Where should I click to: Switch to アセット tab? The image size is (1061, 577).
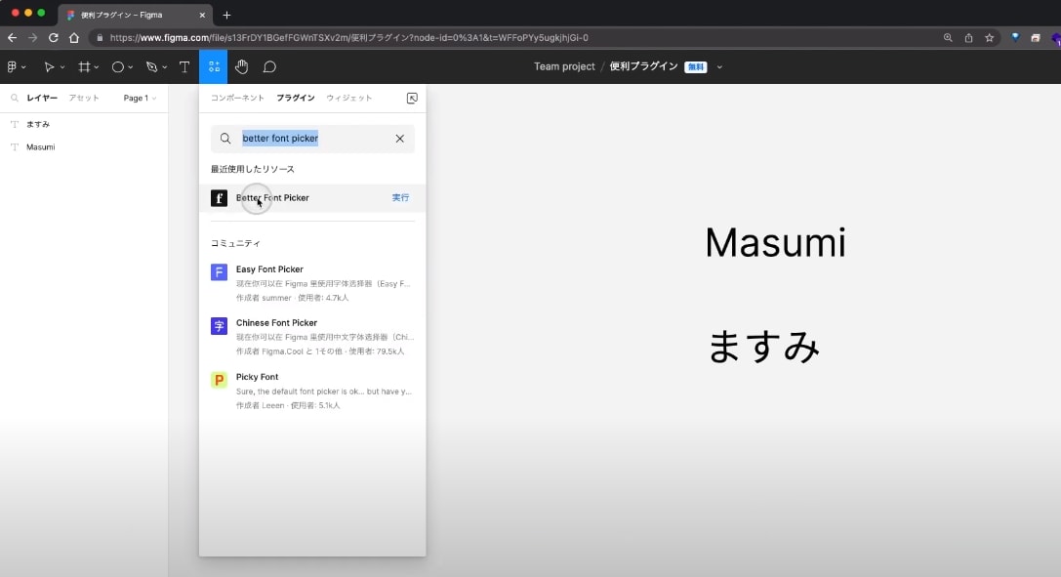[84, 98]
